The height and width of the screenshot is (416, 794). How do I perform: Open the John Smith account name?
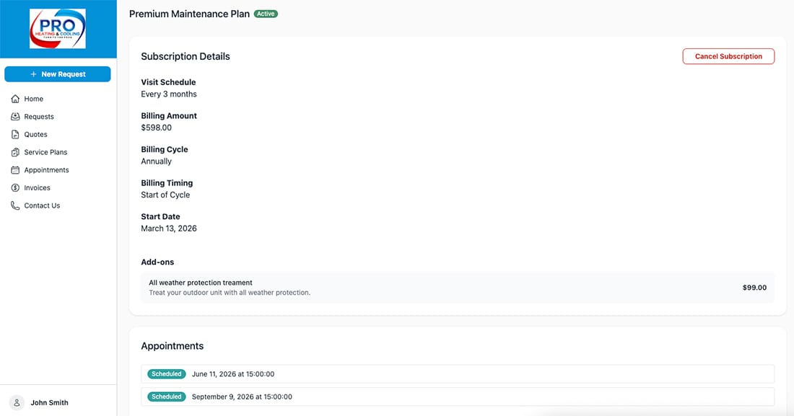[49, 402]
